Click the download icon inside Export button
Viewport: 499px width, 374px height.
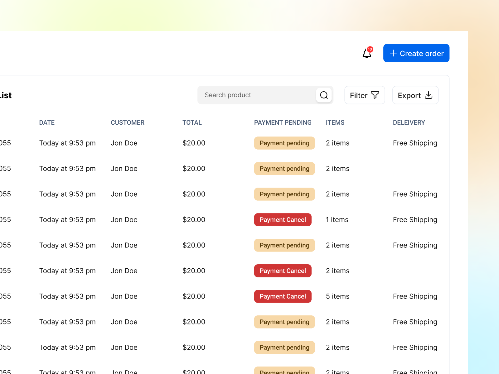pos(429,95)
